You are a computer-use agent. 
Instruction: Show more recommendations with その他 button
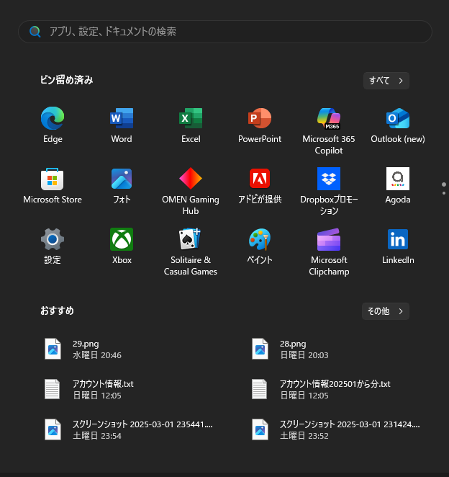[386, 311]
